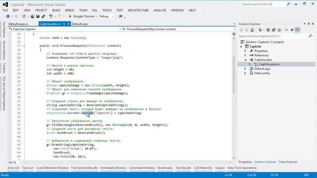Click the Google Chrome run button label
The height and width of the screenshot is (178, 317).
(84, 16)
